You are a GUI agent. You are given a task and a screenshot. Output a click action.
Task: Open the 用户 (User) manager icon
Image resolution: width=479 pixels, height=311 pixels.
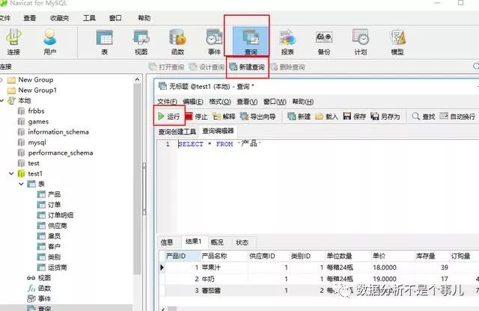click(50, 40)
